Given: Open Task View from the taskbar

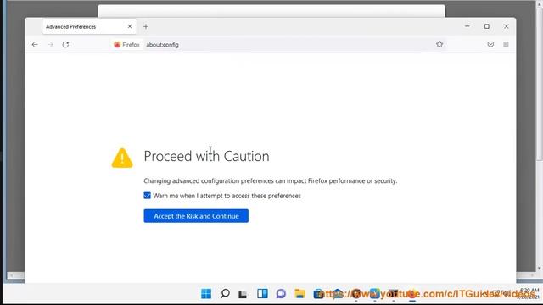Looking at the screenshot, I should coord(243,294).
